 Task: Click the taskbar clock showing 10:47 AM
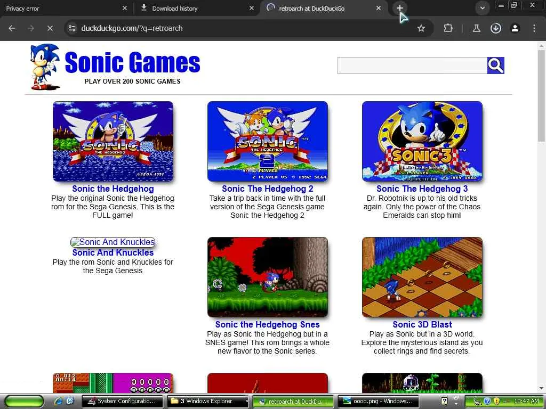pos(526,402)
